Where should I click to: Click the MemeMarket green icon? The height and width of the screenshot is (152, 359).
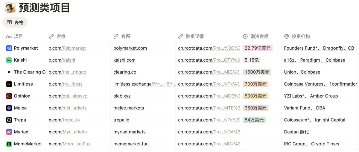(9, 144)
